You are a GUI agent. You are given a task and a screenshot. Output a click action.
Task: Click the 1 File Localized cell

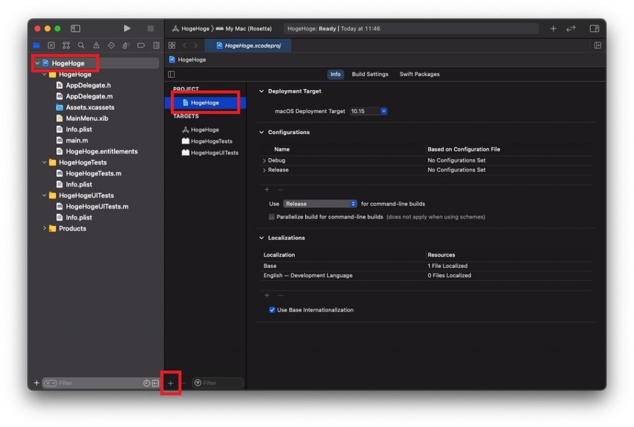pyautogui.click(x=447, y=266)
